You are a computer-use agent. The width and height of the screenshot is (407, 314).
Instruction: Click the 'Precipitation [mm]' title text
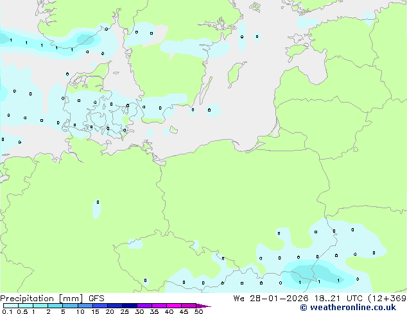pos(42,299)
